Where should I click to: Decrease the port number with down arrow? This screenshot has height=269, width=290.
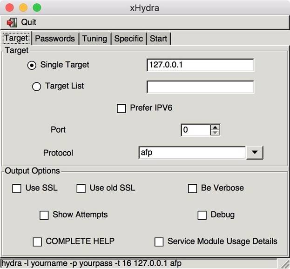point(215,133)
